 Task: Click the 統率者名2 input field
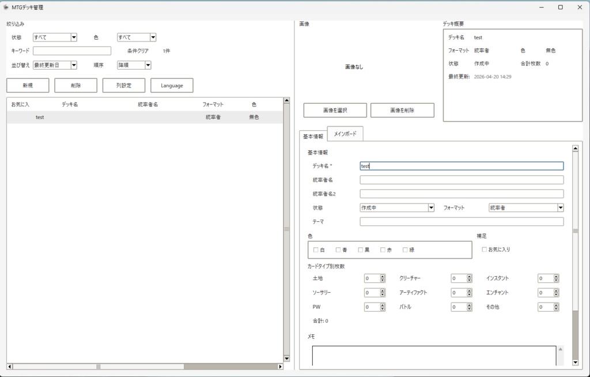point(462,194)
